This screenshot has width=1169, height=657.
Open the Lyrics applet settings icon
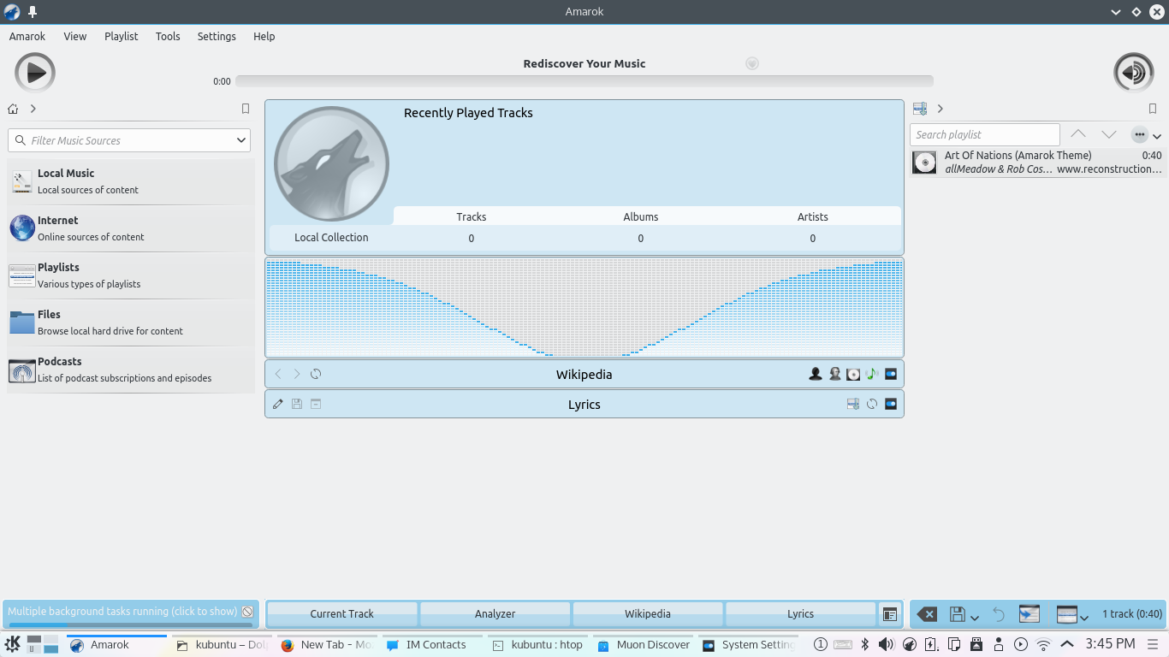point(891,404)
